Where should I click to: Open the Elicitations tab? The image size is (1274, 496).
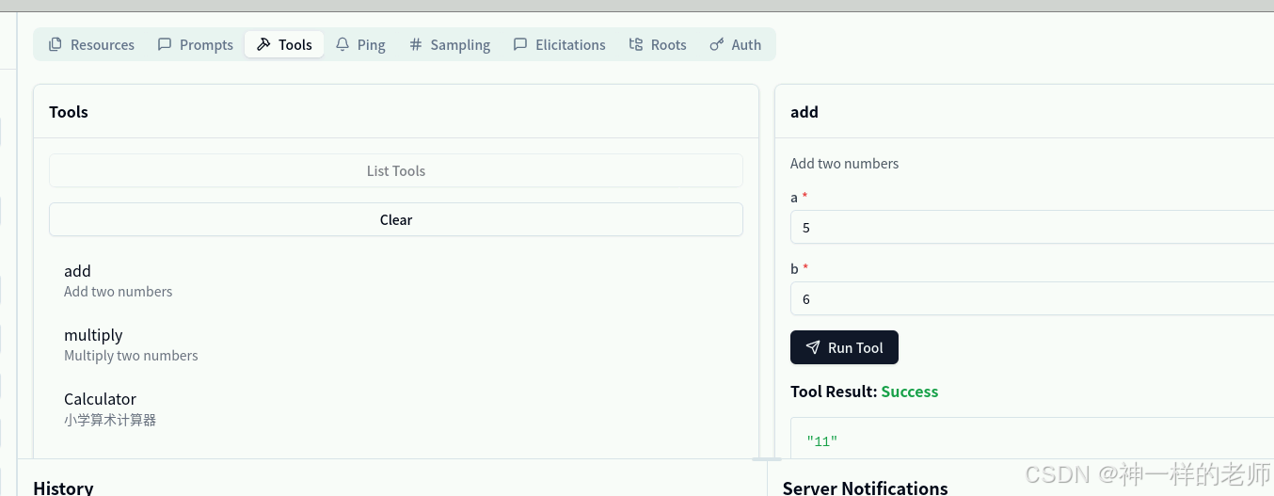(x=560, y=44)
